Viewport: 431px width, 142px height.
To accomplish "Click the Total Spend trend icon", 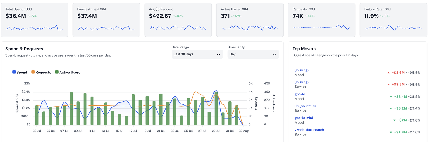I will point(29,16).
